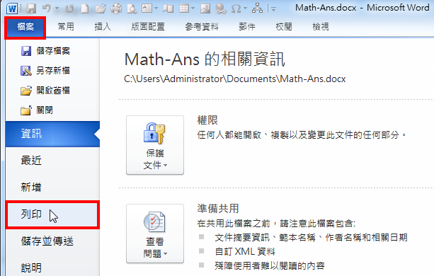Click the text 在共用此檔案之前,請注意此檔案包含:
Screen dimensions: 434x276
point(276,223)
